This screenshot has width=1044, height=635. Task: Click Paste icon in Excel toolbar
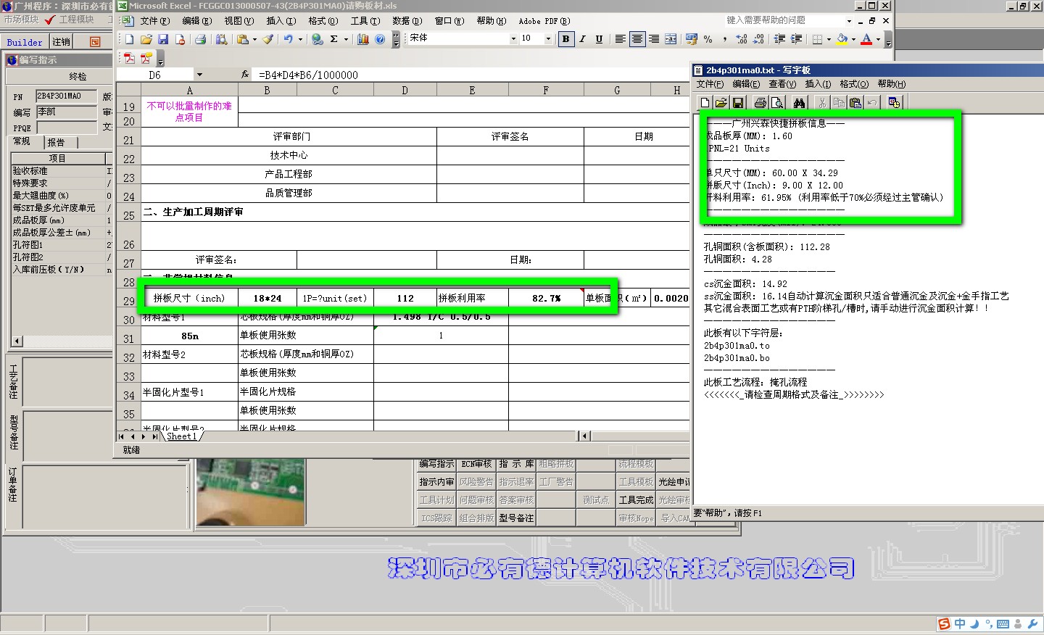click(x=243, y=39)
